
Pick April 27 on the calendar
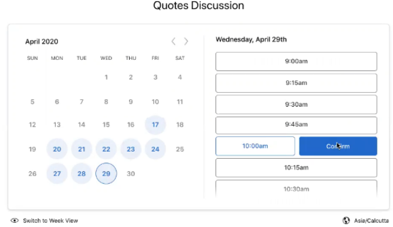[57, 174]
